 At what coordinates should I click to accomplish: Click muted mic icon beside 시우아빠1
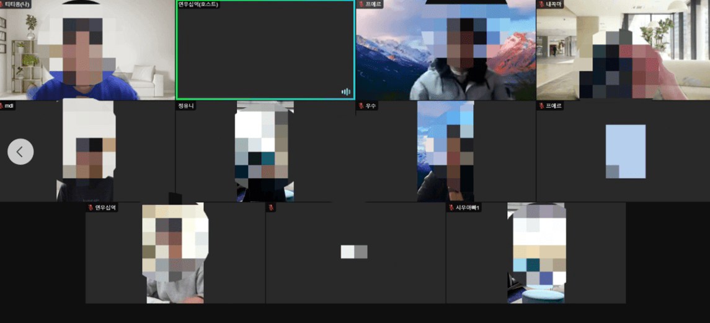pos(451,207)
